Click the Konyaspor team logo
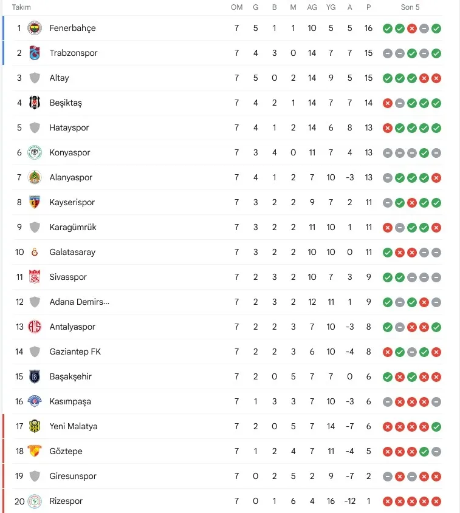The height and width of the screenshot is (513, 460). click(x=35, y=152)
